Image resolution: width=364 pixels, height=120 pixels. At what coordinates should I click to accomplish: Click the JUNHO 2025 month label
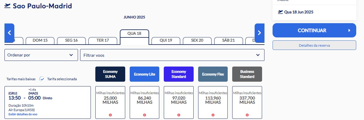134,17
